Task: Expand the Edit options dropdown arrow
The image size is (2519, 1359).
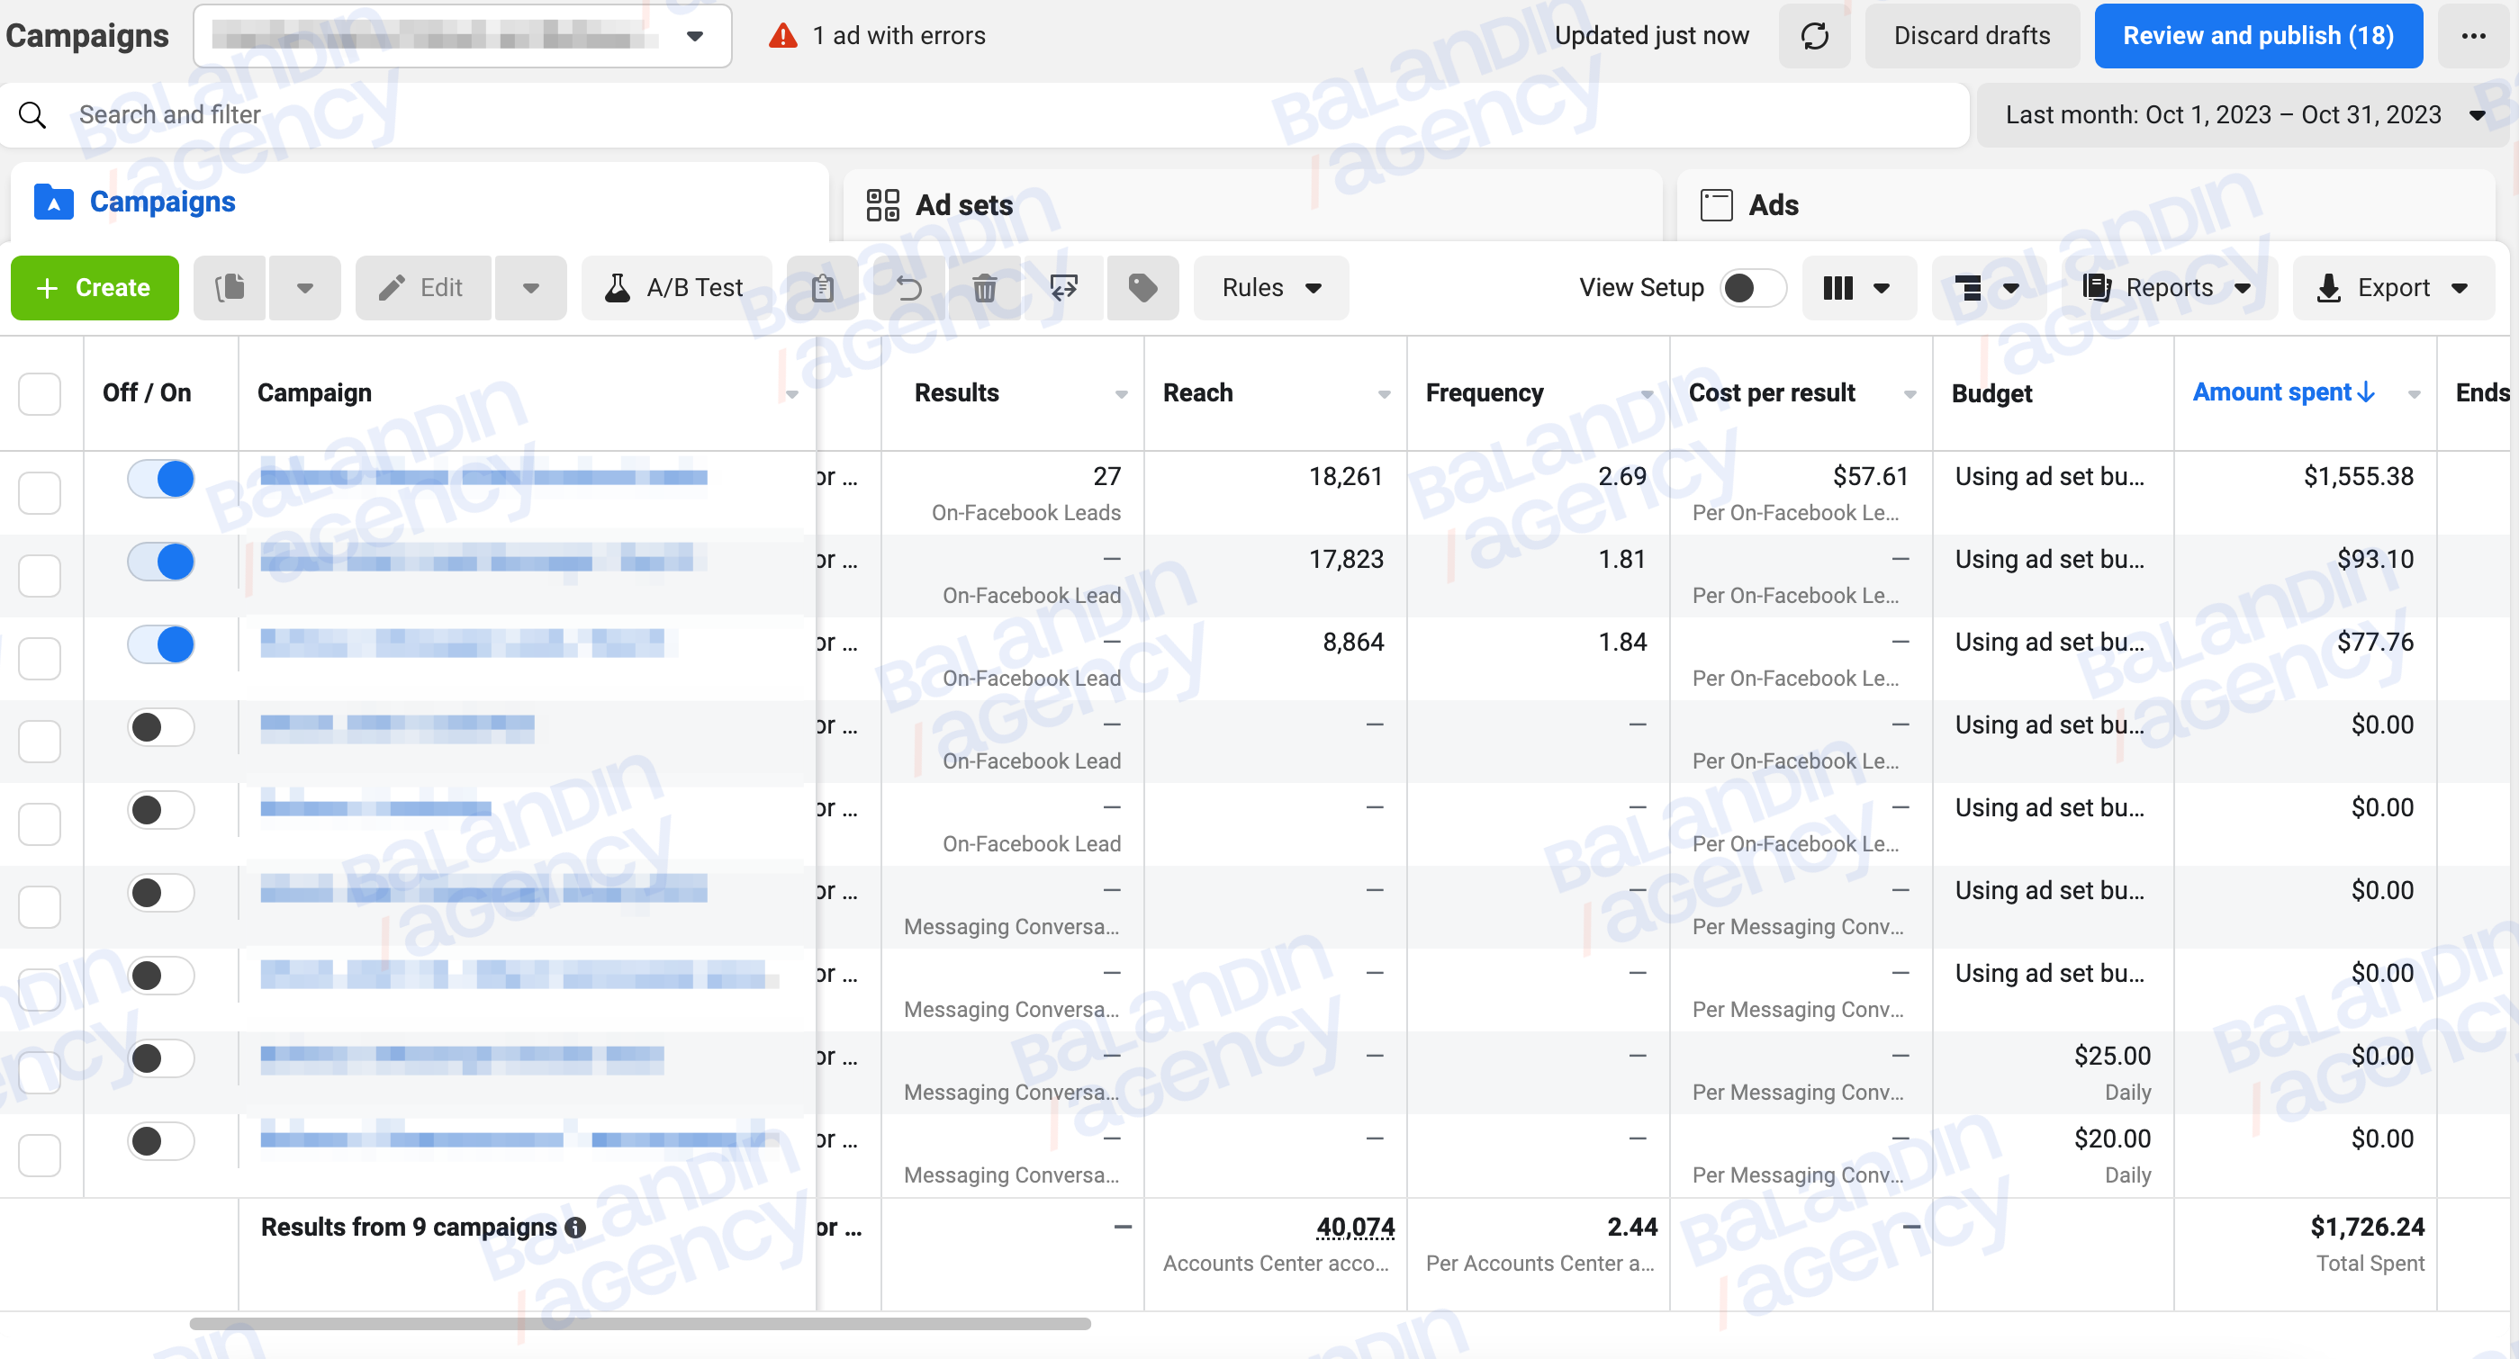Action: [x=531, y=287]
